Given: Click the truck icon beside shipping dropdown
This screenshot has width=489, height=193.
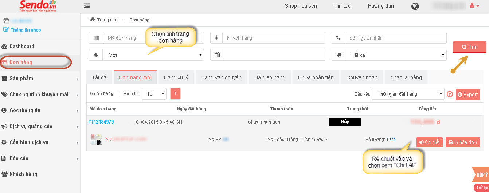Looking at the screenshot, I should [339, 55].
